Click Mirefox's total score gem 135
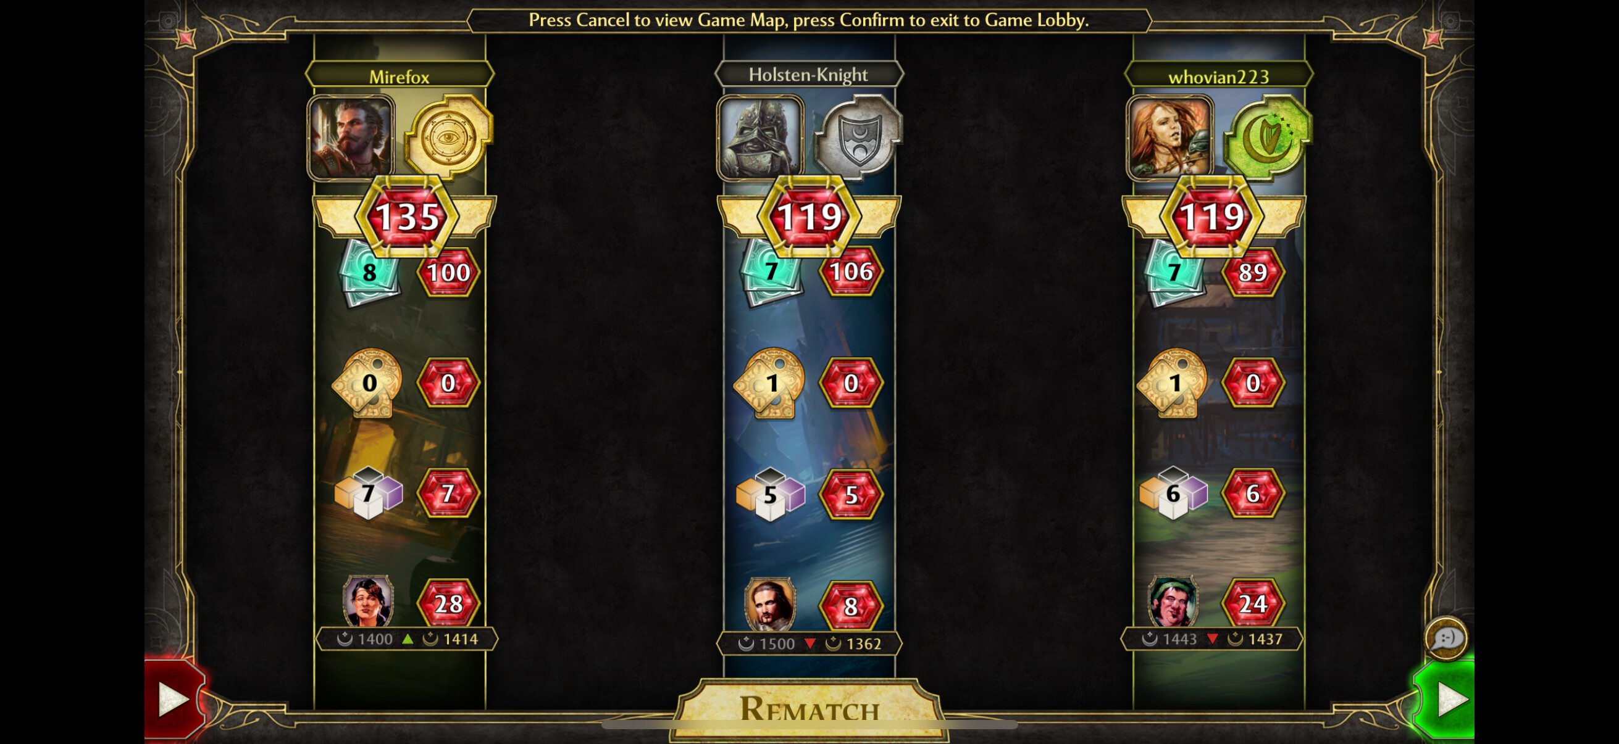This screenshot has height=744, width=1619. pos(407,217)
